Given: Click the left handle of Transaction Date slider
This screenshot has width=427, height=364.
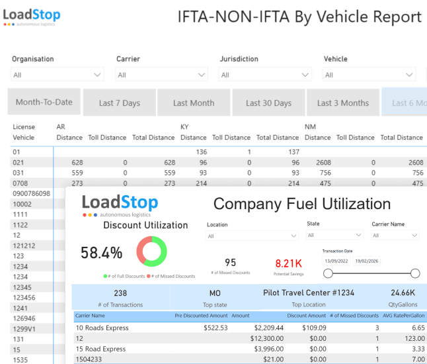Looking at the screenshot, I should 328,273.
